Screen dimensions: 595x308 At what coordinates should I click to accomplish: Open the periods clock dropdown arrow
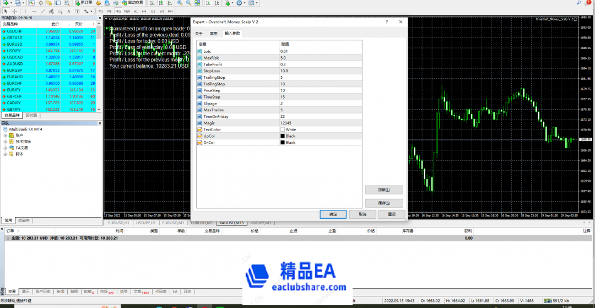pos(245,3)
